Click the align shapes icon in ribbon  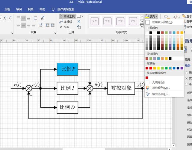click(166, 17)
